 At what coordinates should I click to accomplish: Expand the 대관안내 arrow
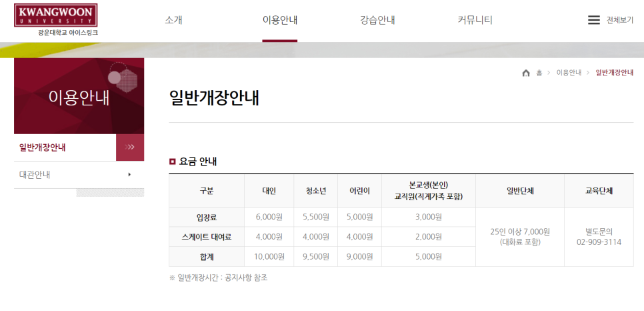coord(129,174)
